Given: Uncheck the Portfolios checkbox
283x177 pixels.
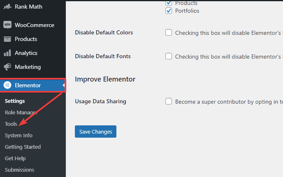Looking at the screenshot, I should 169,11.
